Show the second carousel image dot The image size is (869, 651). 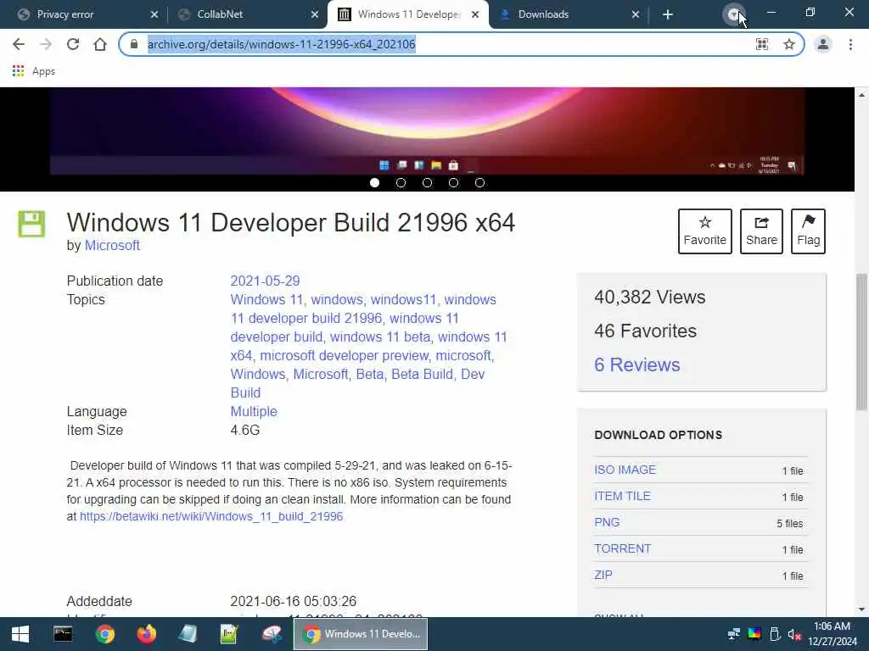[x=401, y=183]
